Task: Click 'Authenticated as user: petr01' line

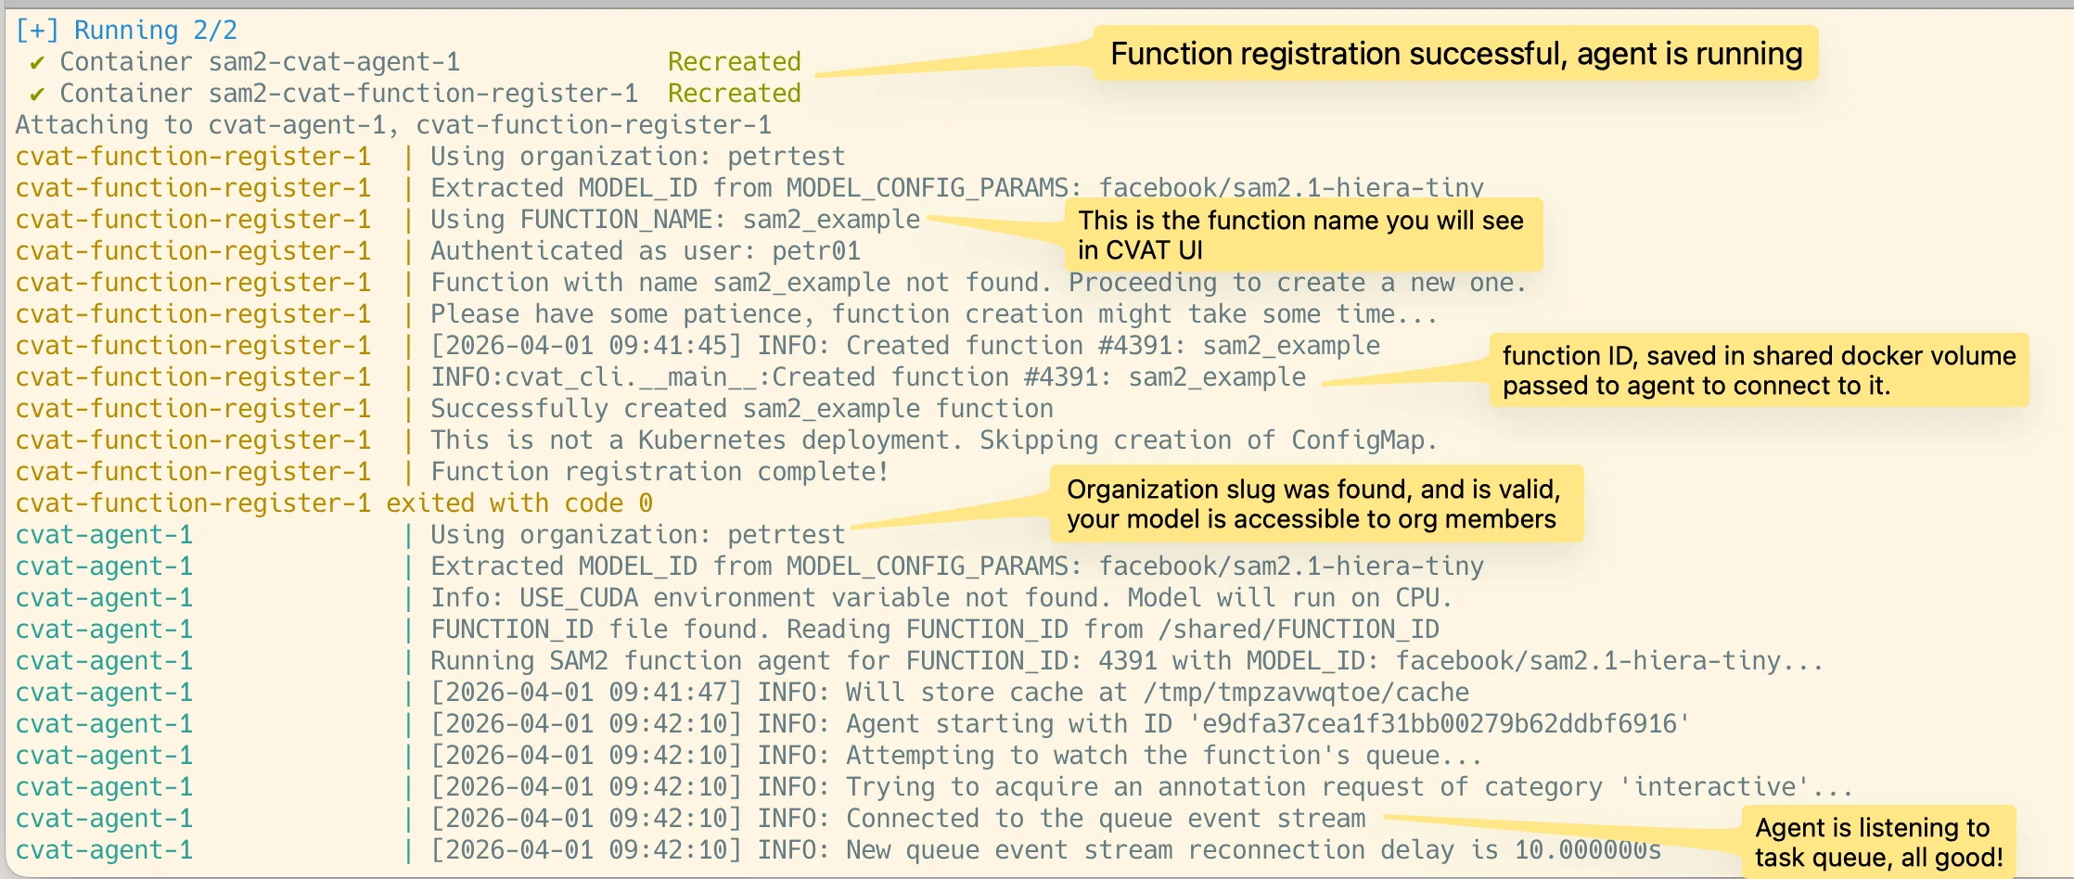Action: pyautogui.click(x=646, y=251)
